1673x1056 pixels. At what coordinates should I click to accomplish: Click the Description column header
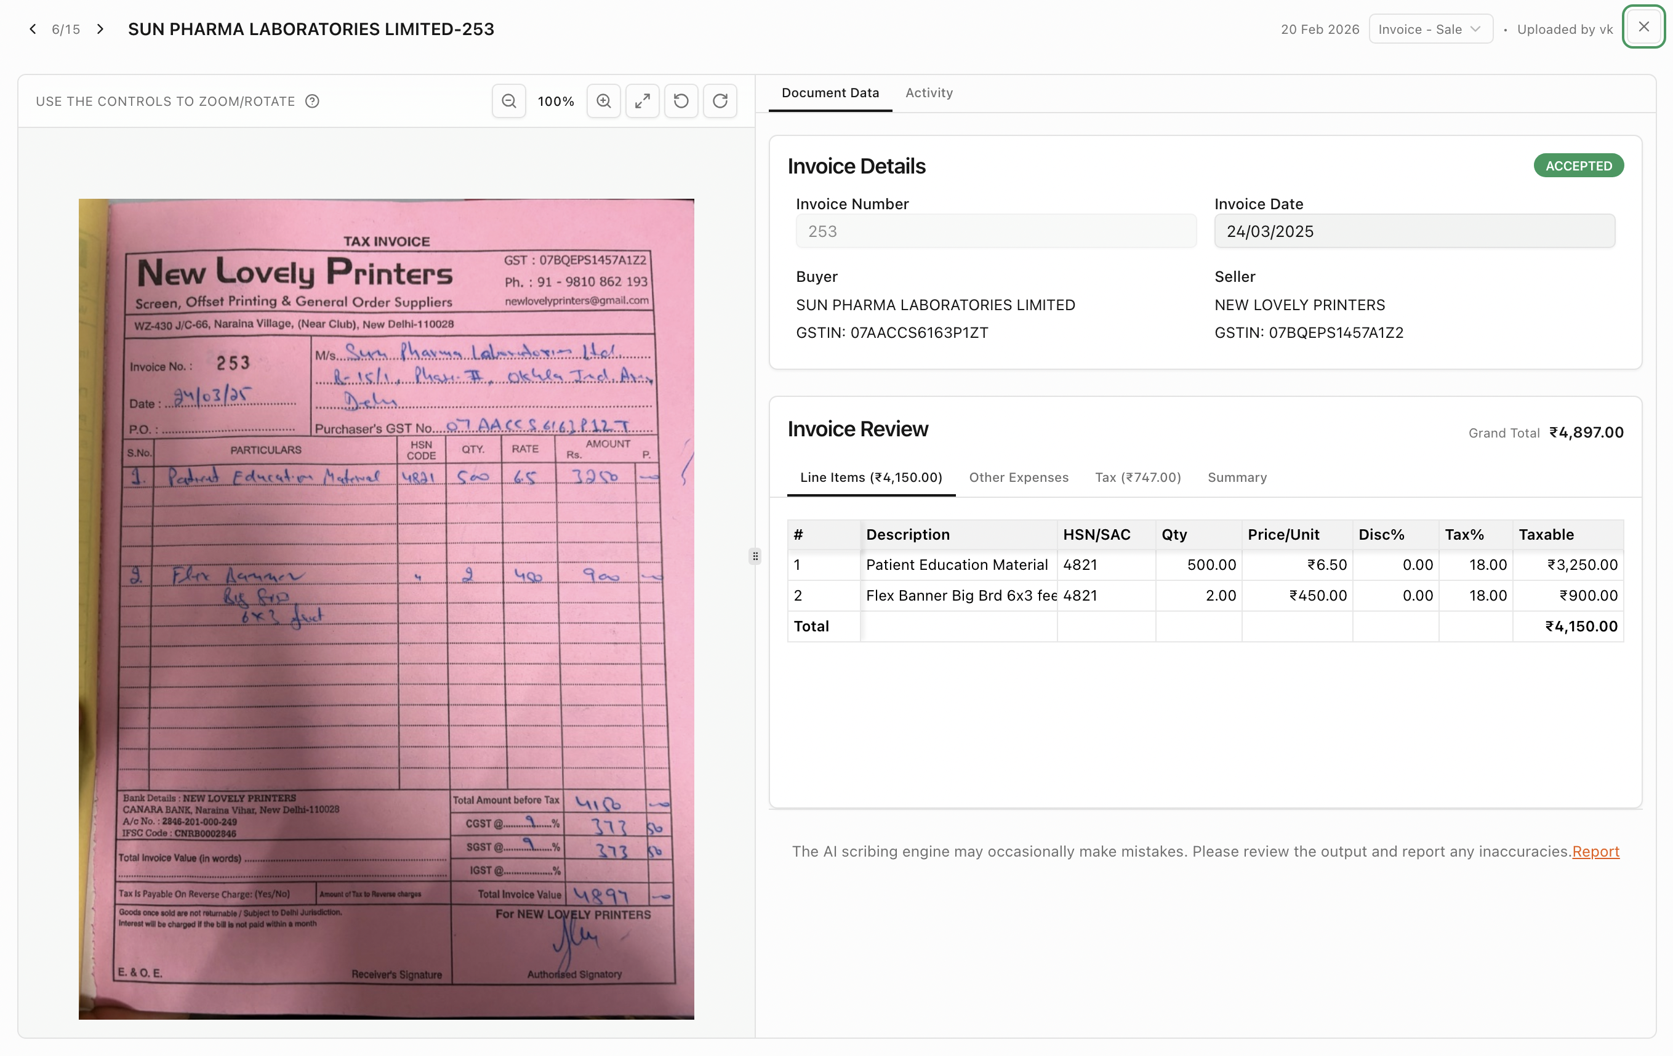(958, 534)
